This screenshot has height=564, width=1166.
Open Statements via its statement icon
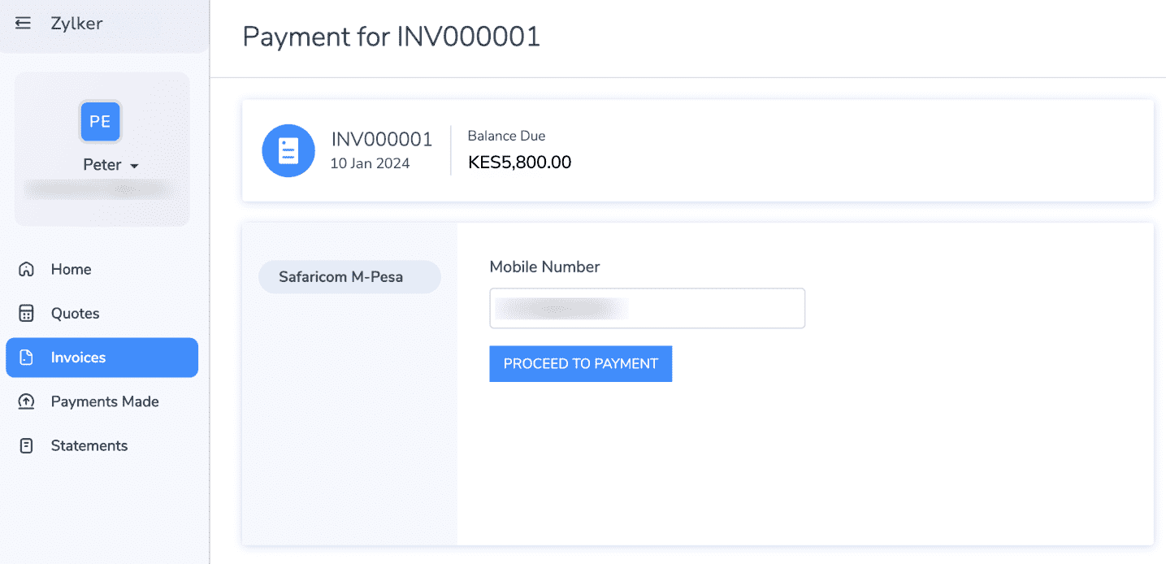click(x=25, y=445)
